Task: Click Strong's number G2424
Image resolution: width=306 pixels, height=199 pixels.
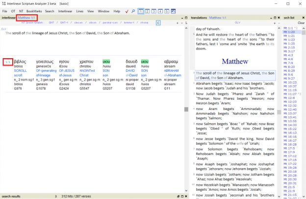Action: (64, 88)
